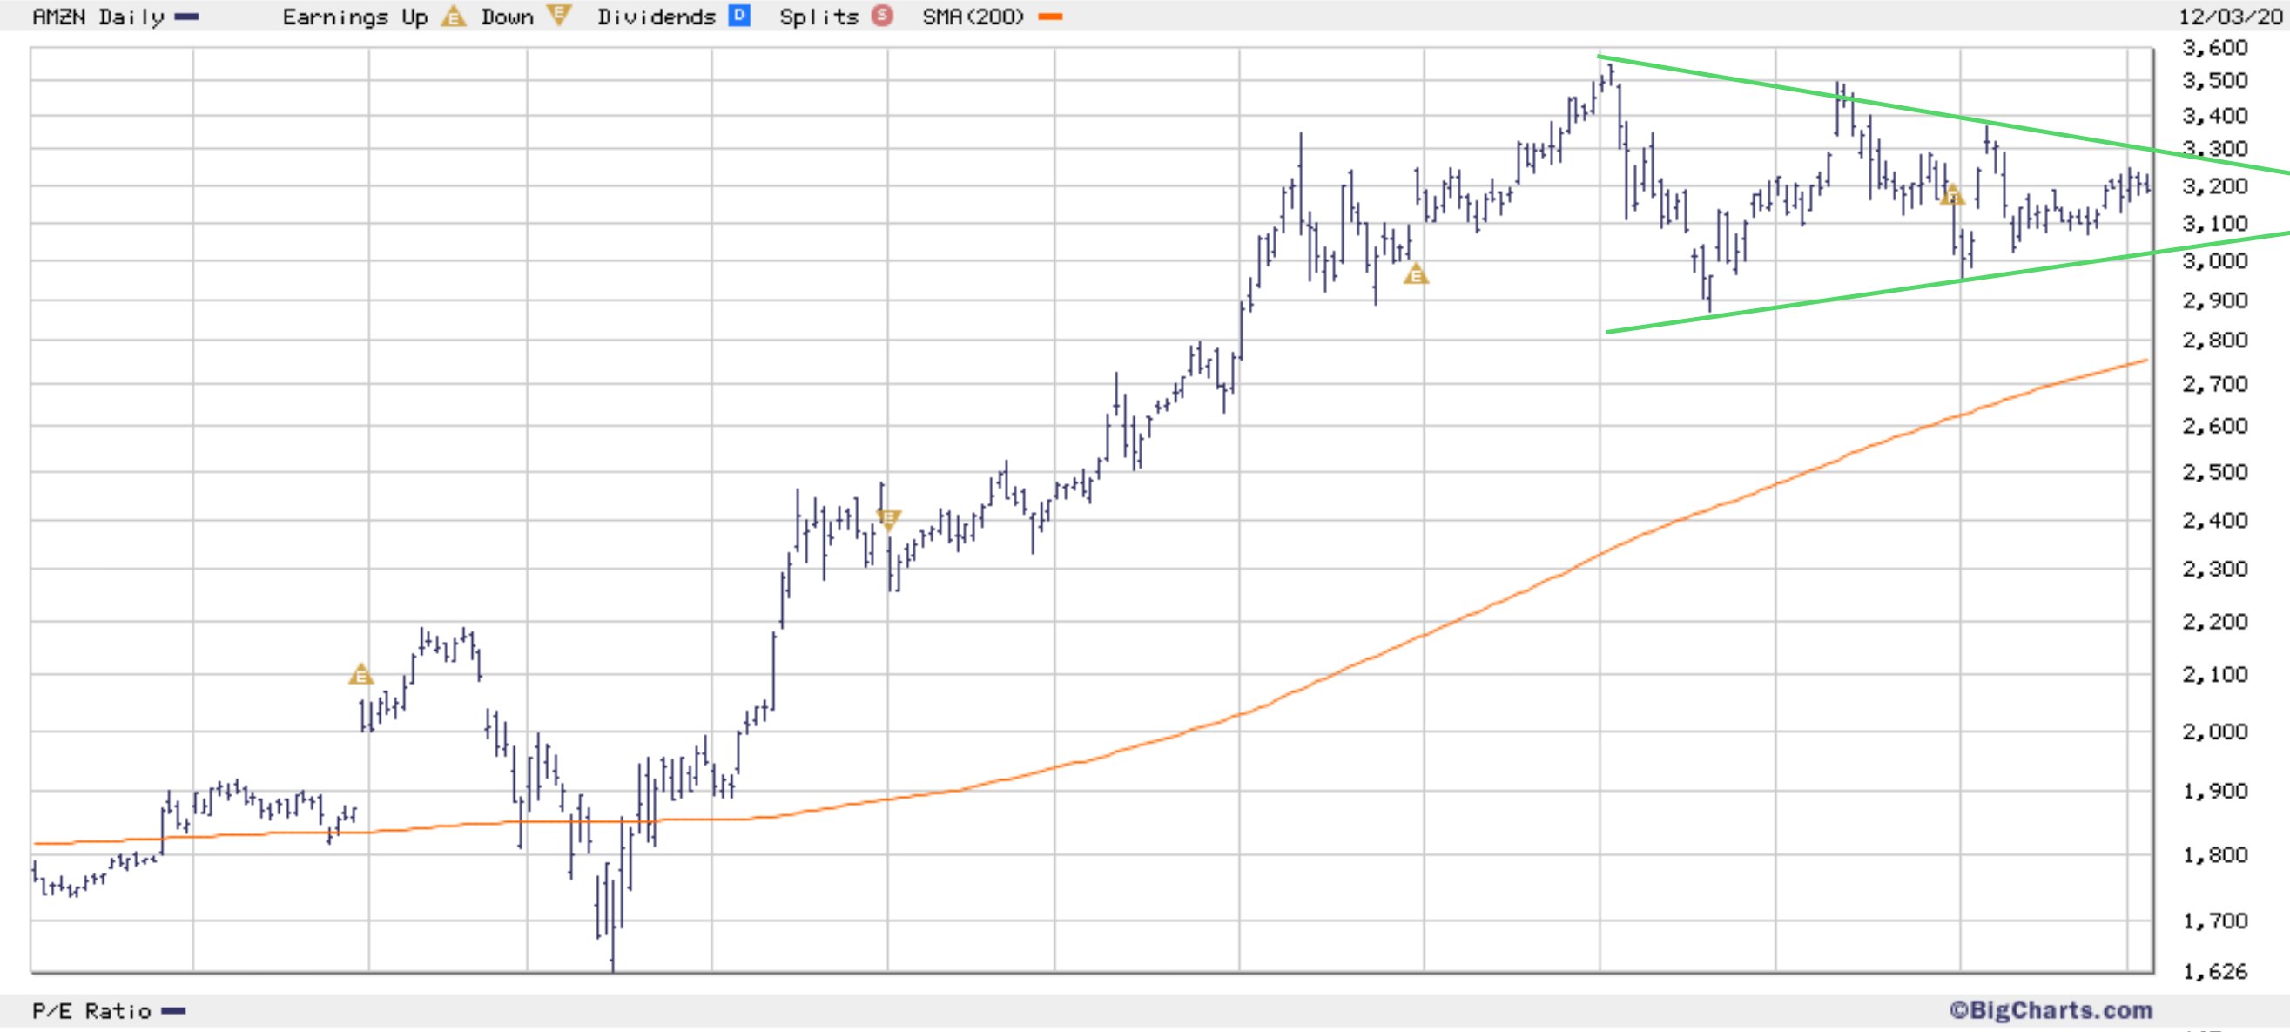
Task: Click the AMZN Daily legend text
Action: coord(98,17)
